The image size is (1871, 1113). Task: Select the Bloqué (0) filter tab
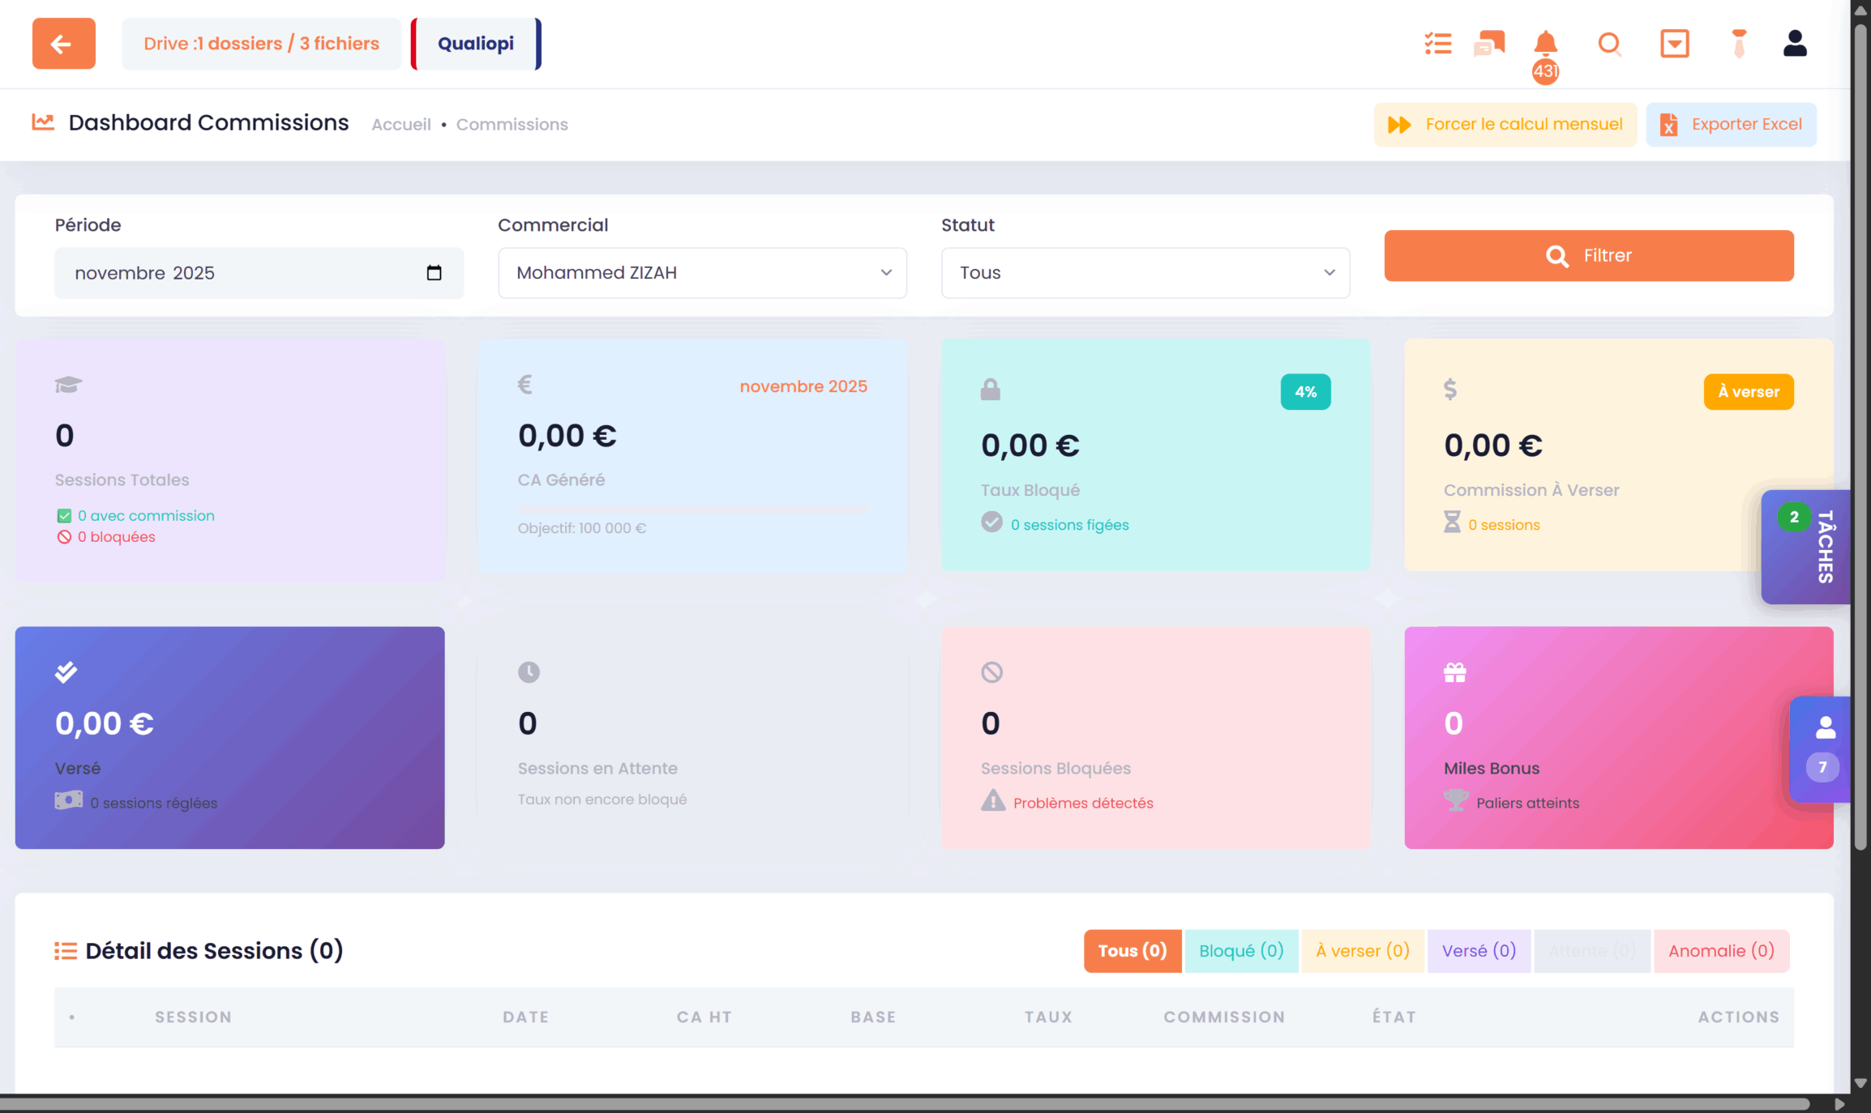pyautogui.click(x=1240, y=951)
